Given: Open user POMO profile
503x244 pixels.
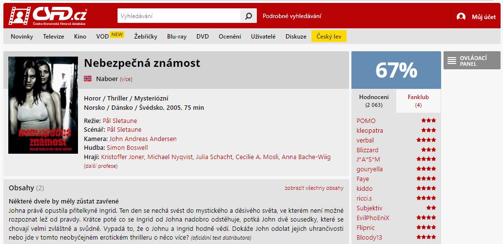Looking at the screenshot, I should click(366, 121).
